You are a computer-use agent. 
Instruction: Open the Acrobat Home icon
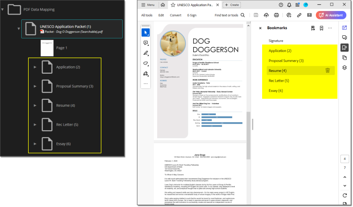click(x=163, y=5)
